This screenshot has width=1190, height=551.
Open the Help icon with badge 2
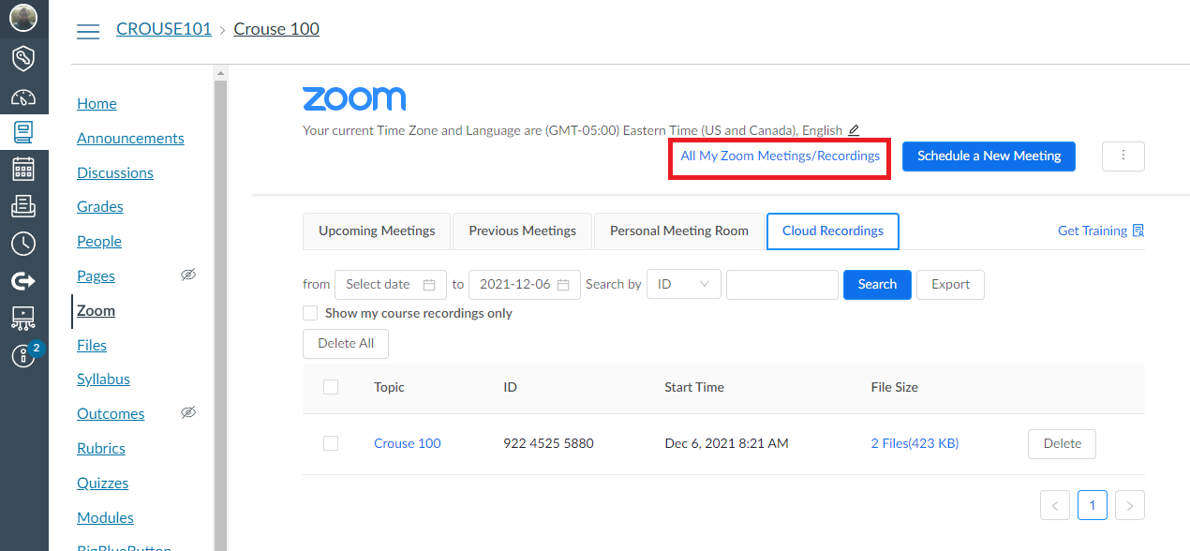(x=23, y=355)
